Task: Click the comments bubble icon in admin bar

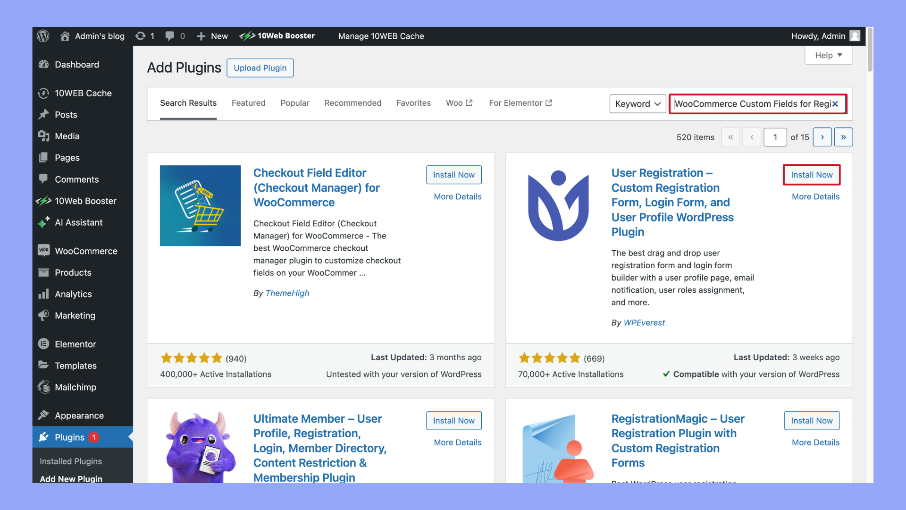Action: [x=169, y=36]
